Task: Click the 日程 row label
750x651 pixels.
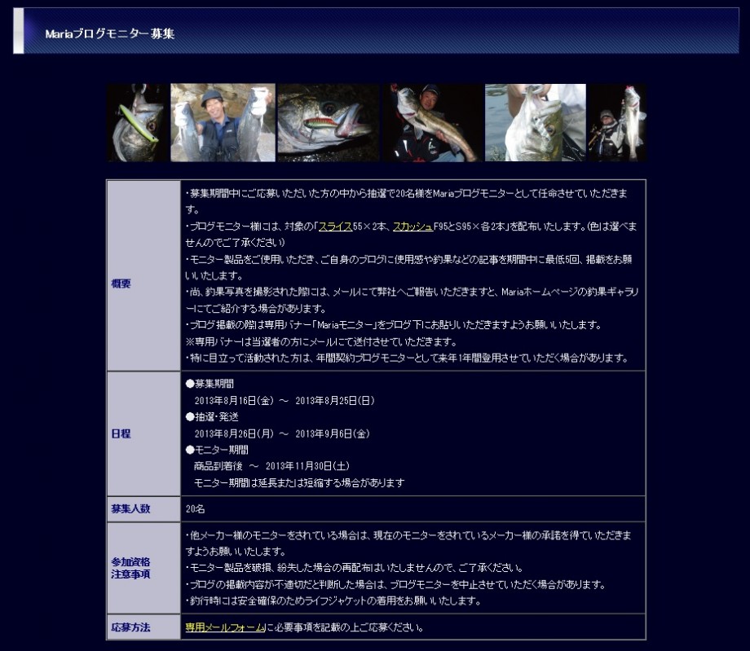Action: click(121, 433)
